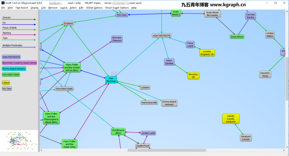This screenshot has height=156, width=289.
Task: Select the Houston, Texas node
Action: [265, 75]
